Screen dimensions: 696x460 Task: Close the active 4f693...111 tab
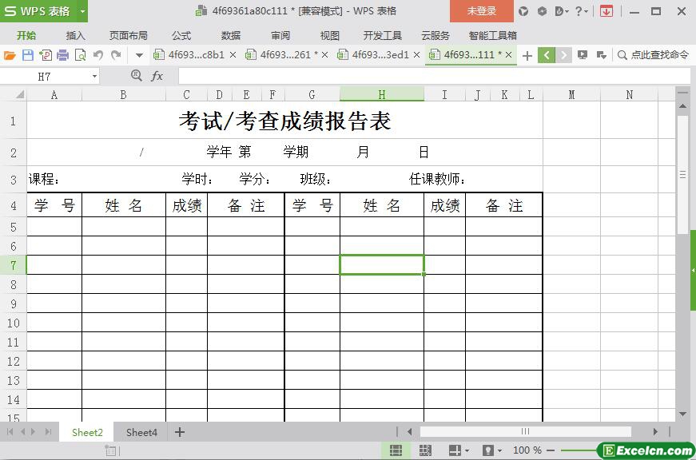pos(509,55)
